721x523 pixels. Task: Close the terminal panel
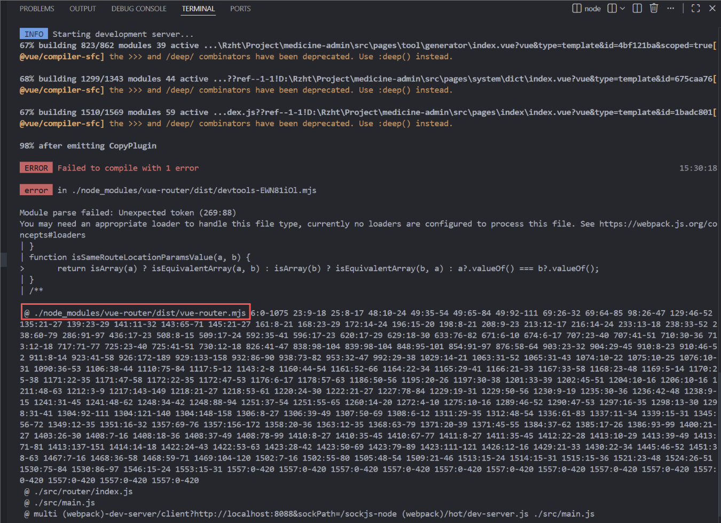click(x=712, y=8)
